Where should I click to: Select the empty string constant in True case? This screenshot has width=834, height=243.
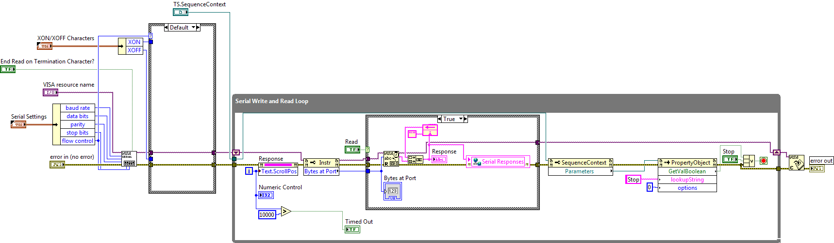click(412, 134)
